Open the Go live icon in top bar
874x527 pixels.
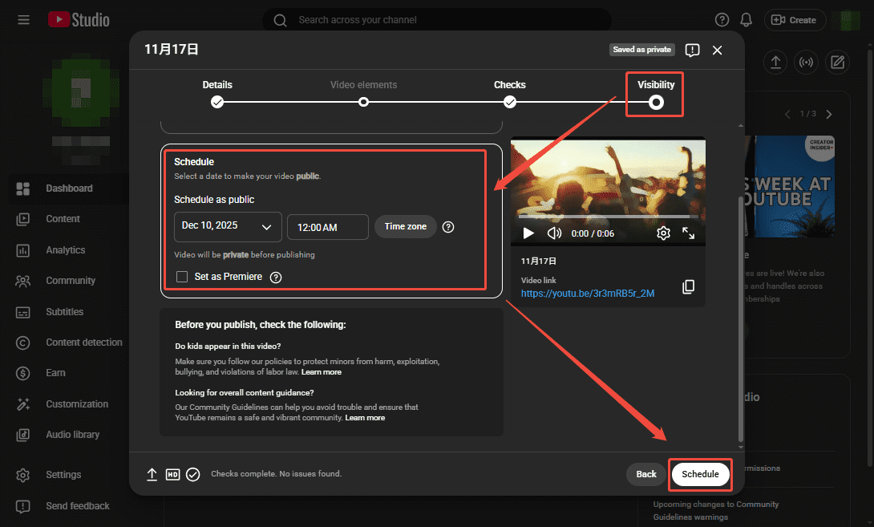click(x=806, y=62)
